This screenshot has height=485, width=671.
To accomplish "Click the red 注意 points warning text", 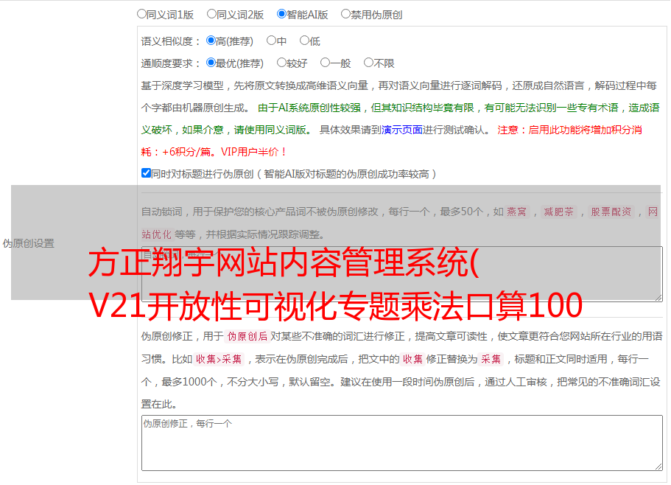I will pyautogui.click(x=392, y=141).
